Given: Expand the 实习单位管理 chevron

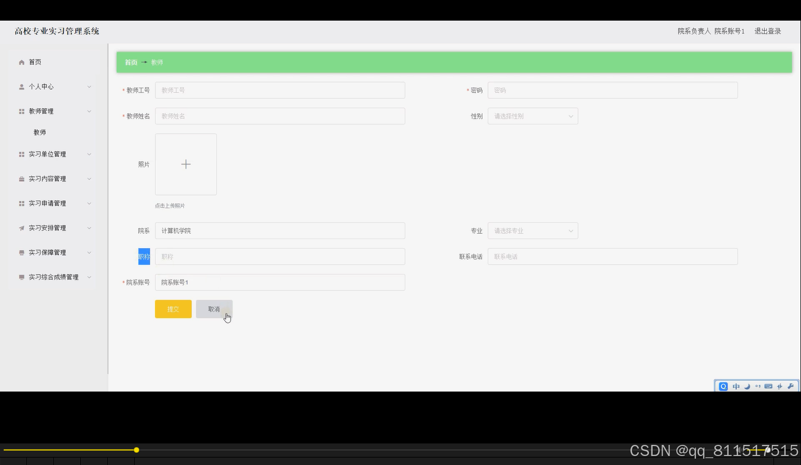Looking at the screenshot, I should 89,154.
